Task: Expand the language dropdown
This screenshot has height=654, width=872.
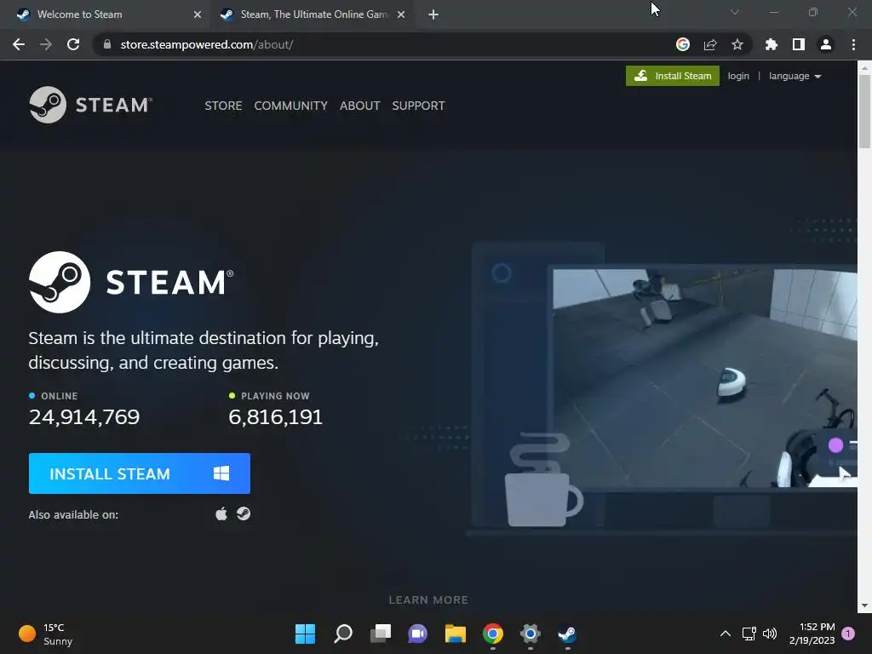Action: pyautogui.click(x=795, y=76)
